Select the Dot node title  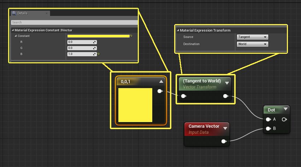271,110
